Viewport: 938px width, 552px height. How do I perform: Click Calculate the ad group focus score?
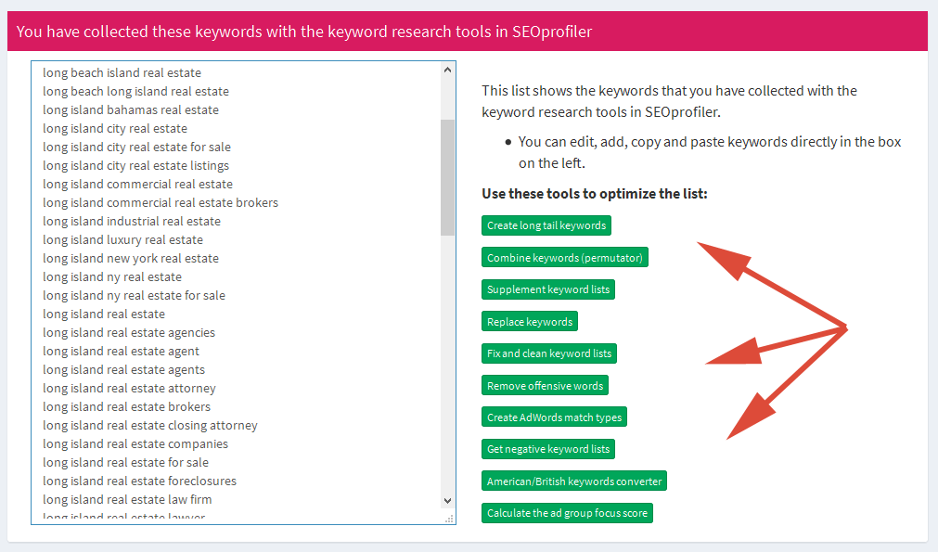pyautogui.click(x=567, y=512)
